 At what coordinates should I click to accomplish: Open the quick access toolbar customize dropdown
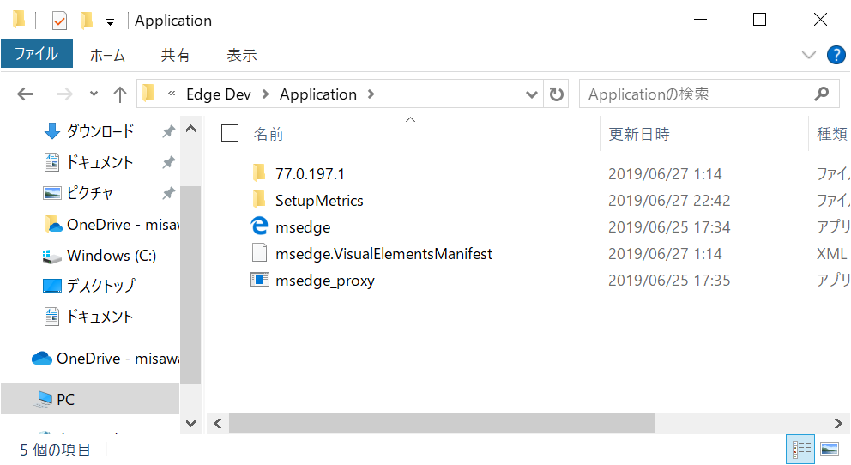pyautogui.click(x=110, y=22)
